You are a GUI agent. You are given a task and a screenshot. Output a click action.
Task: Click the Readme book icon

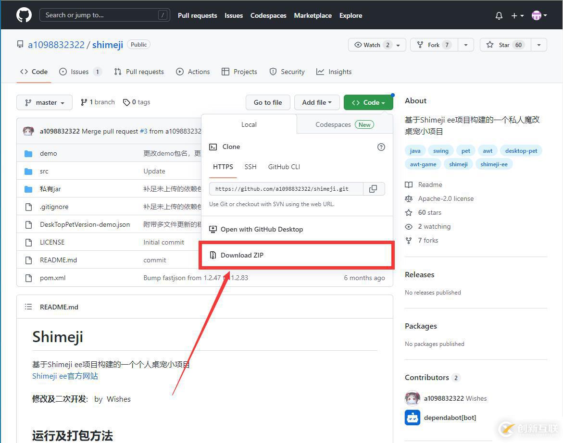[409, 185]
